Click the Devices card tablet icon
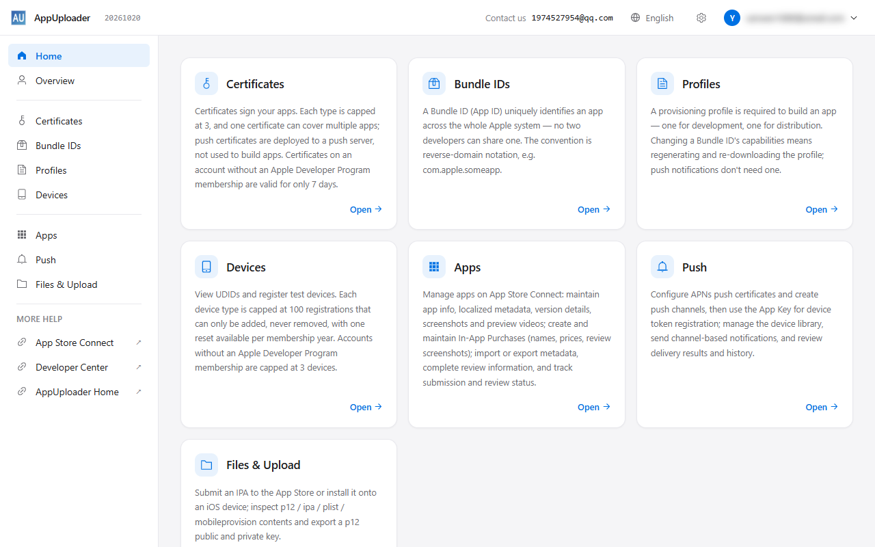 pos(206,267)
